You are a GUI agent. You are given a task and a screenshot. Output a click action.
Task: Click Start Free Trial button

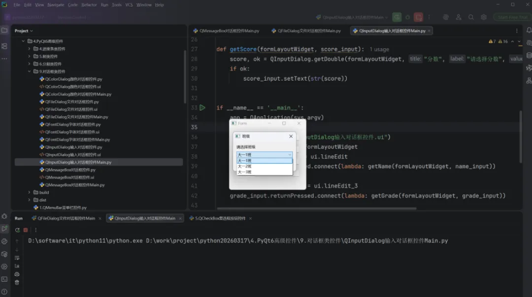512,17
